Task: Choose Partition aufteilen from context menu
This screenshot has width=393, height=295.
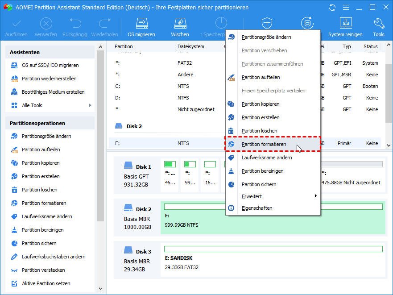Action: click(x=273, y=77)
